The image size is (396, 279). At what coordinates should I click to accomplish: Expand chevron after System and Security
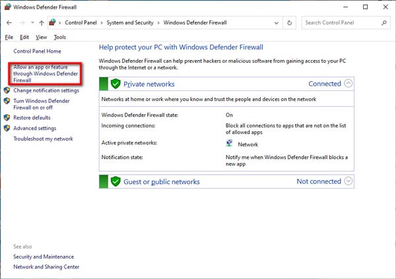pos(158,22)
